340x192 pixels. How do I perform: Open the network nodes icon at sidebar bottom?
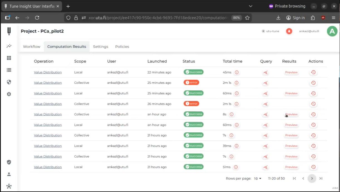point(9,186)
